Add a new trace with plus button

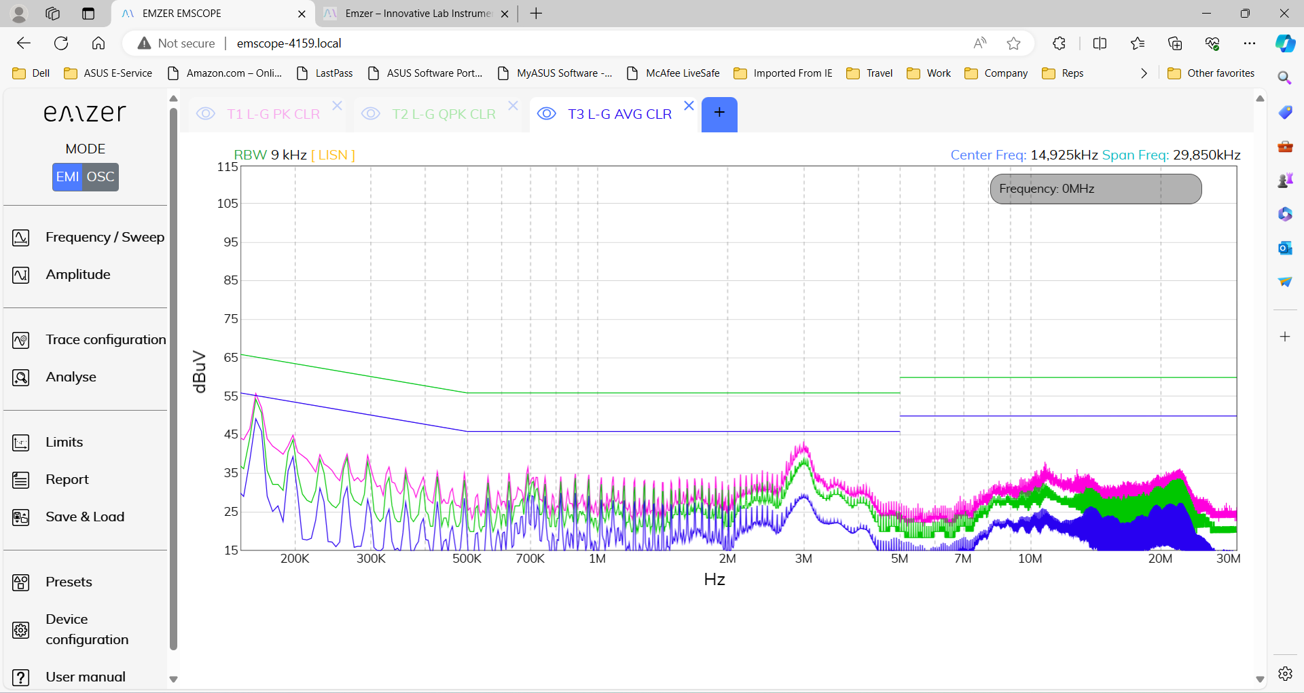click(x=719, y=114)
